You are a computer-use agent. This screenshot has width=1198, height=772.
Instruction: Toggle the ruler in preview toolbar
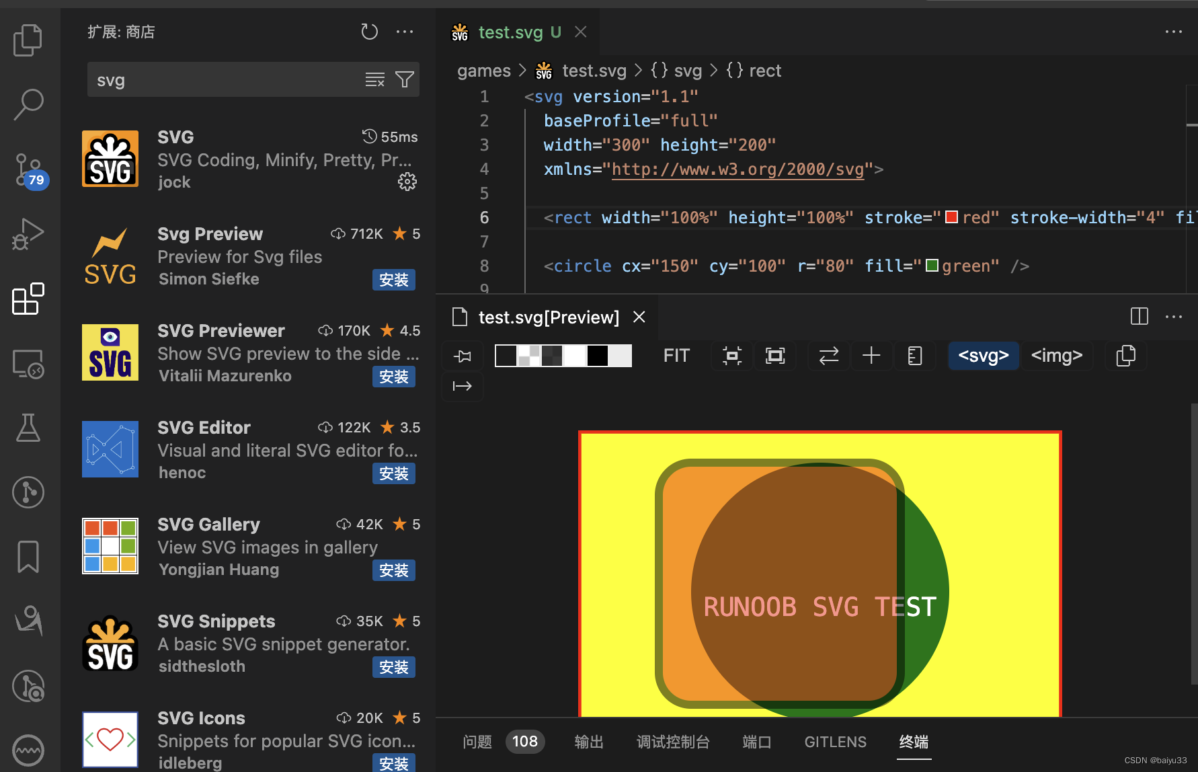tap(914, 356)
